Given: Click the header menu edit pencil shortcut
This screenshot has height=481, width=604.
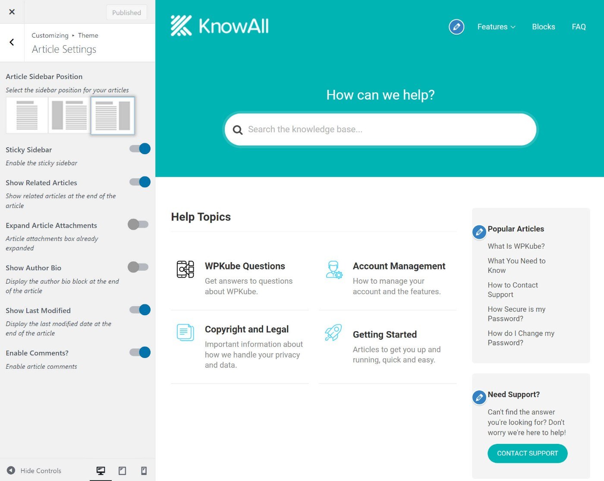Looking at the screenshot, I should click(456, 27).
